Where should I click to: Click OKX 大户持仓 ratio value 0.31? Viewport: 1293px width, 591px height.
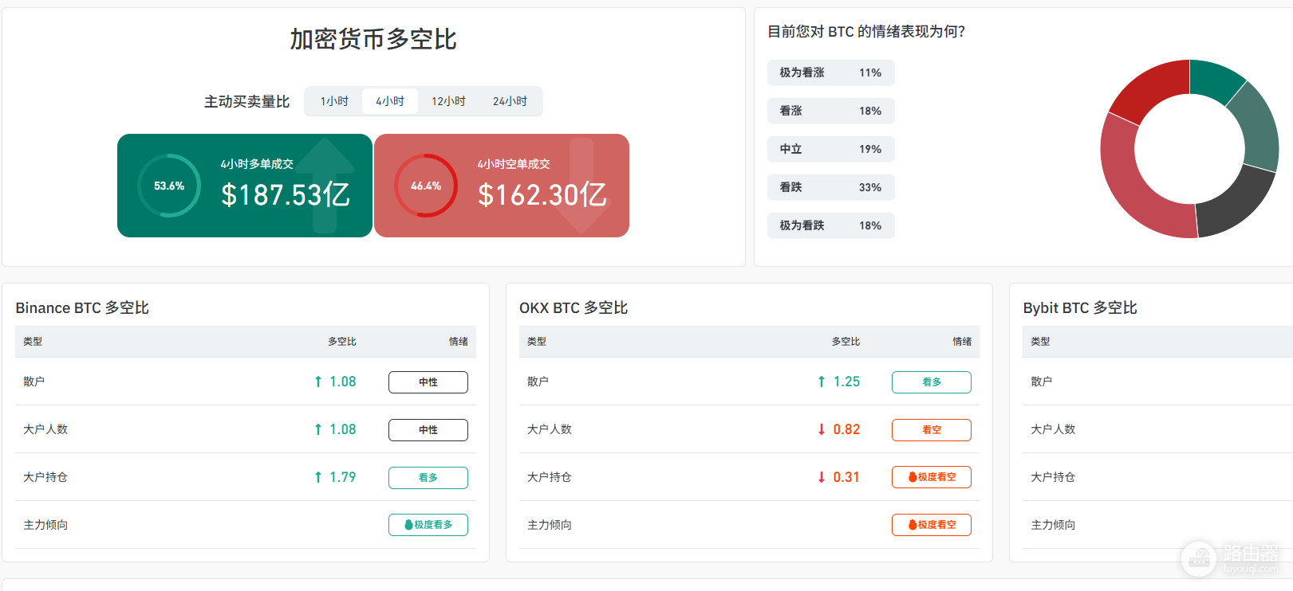pos(846,477)
